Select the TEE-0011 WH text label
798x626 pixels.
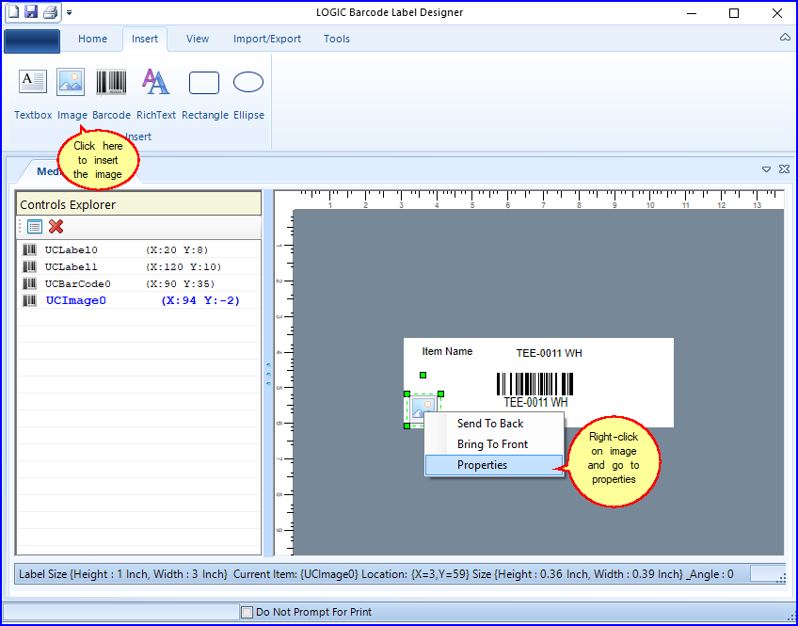click(x=550, y=353)
